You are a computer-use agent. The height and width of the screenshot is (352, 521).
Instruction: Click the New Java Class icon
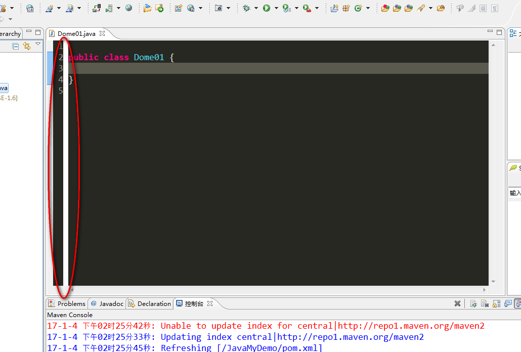[x=358, y=8]
